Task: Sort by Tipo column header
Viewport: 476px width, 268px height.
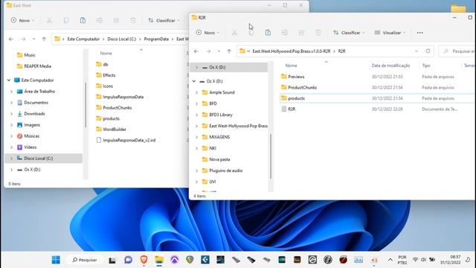Action: click(426, 66)
